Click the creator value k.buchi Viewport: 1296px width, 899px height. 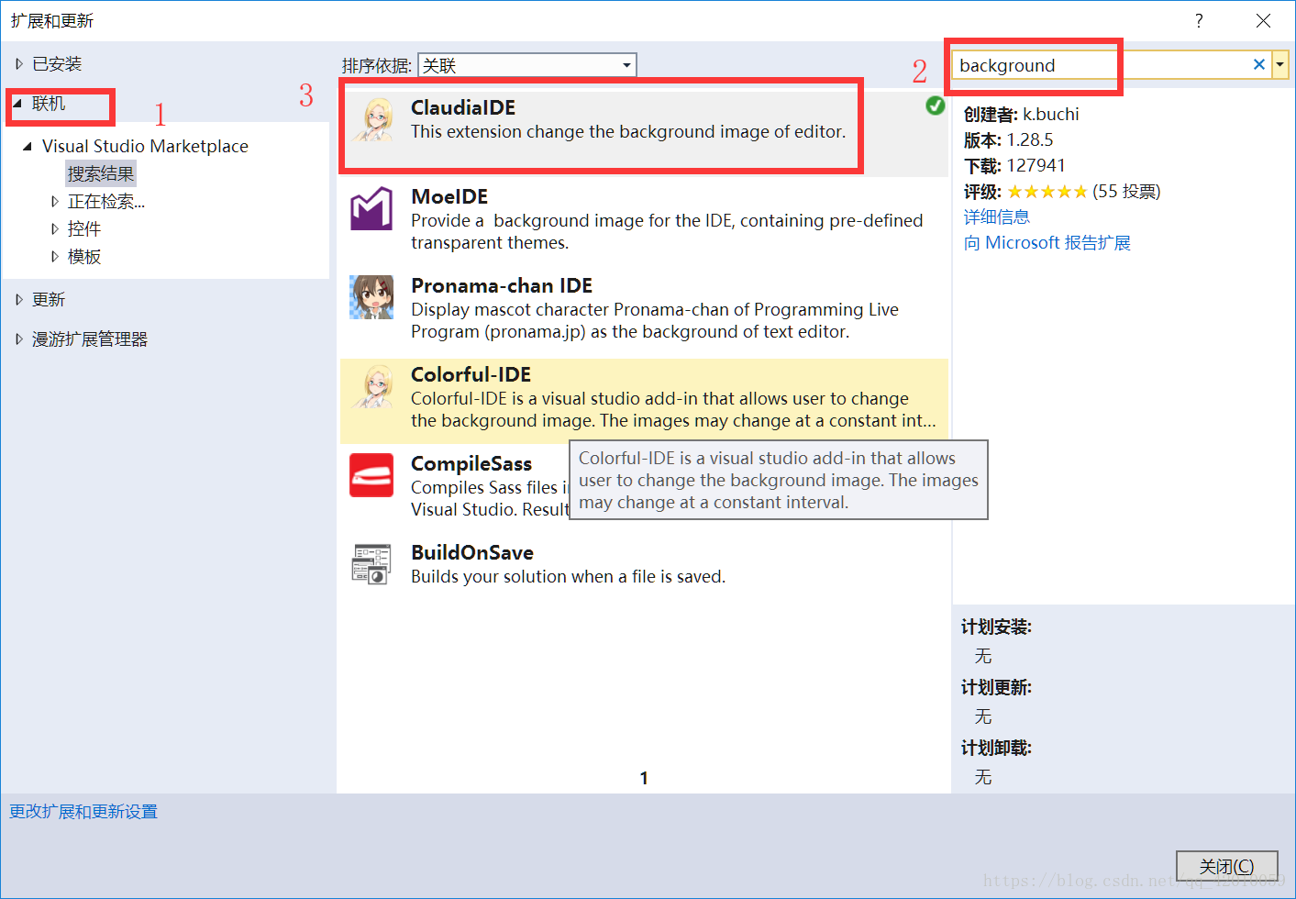pos(1051,115)
